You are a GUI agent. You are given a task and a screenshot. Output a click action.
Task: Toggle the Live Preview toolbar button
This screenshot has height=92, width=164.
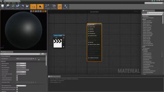click(40, 7)
